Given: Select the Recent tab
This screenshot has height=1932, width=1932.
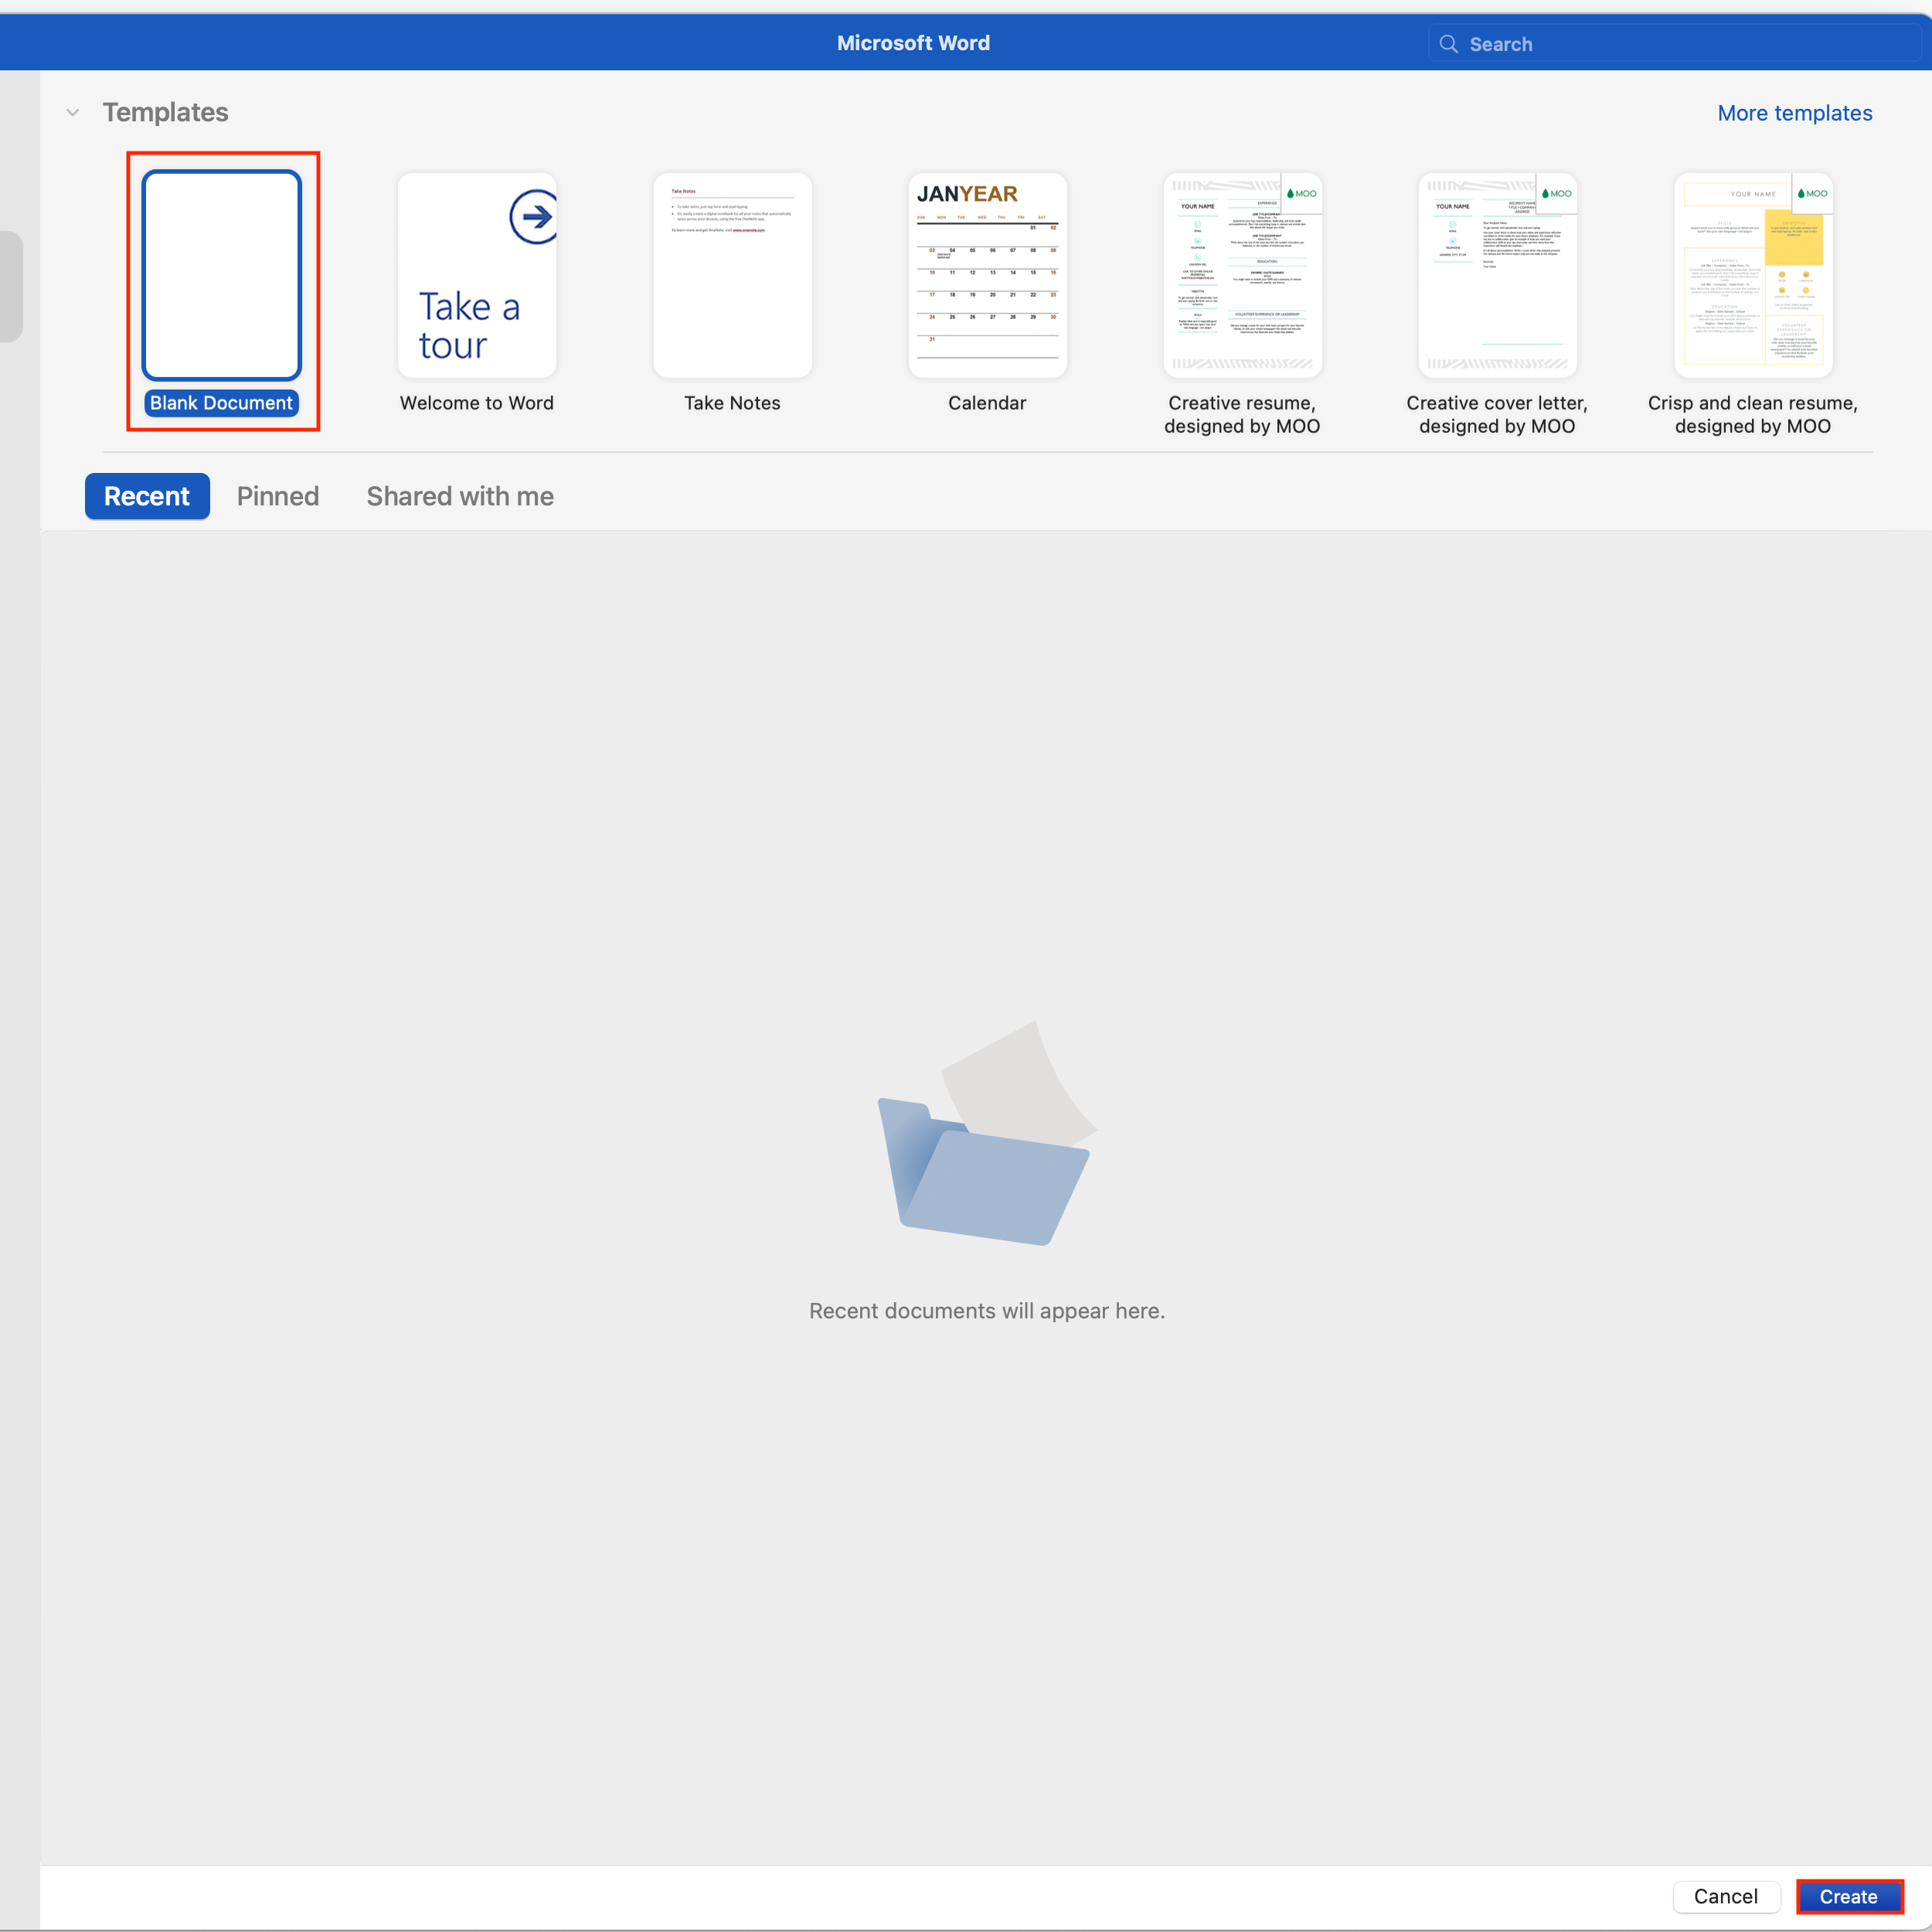Looking at the screenshot, I should [147, 496].
